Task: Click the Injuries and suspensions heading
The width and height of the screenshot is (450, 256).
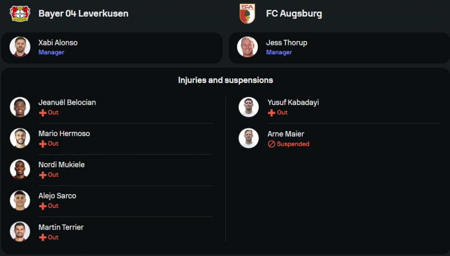Action: coord(225,80)
